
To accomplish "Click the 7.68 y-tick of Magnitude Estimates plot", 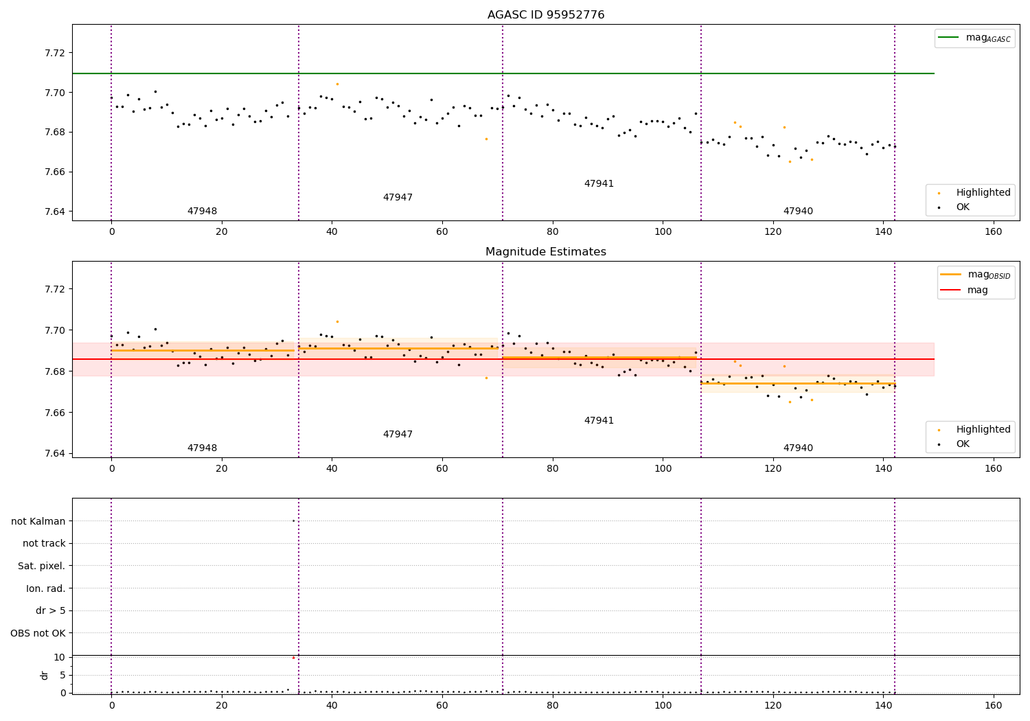I will pyautogui.click(x=55, y=371).
